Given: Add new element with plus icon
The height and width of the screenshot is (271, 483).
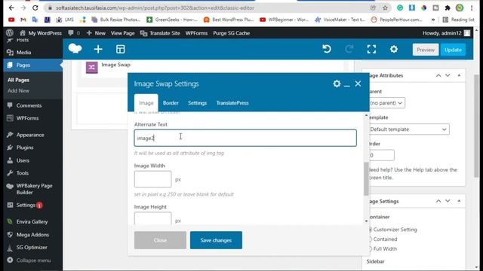Looking at the screenshot, I should 98,49.
